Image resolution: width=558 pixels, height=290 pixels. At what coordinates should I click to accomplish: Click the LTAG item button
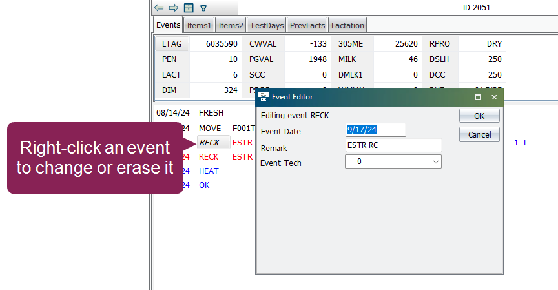click(x=172, y=44)
